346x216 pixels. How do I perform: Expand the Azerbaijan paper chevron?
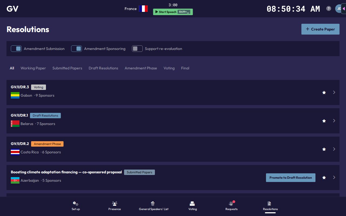pyautogui.click(x=334, y=177)
